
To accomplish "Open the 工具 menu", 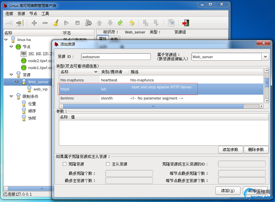I will tap(45, 14).
